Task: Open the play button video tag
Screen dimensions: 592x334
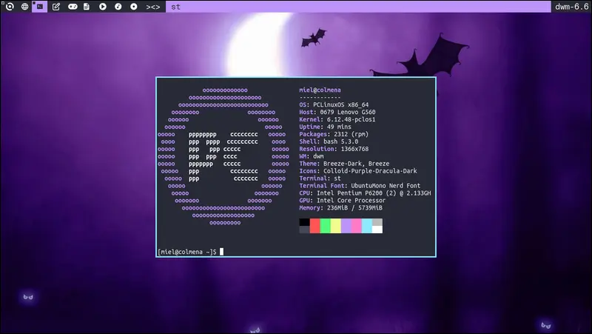Action: pos(103,7)
